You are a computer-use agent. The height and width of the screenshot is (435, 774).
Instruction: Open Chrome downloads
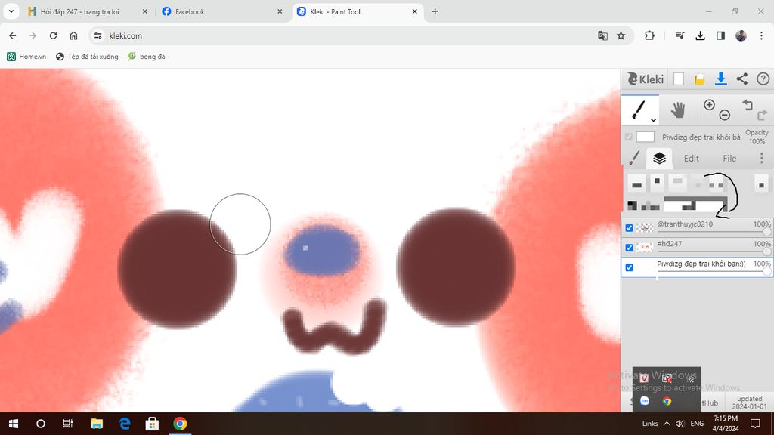coord(700,35)
